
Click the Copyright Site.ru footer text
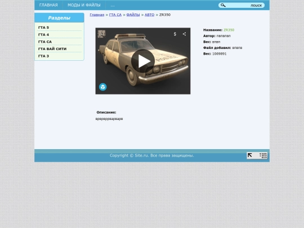(x=152, y=155)
